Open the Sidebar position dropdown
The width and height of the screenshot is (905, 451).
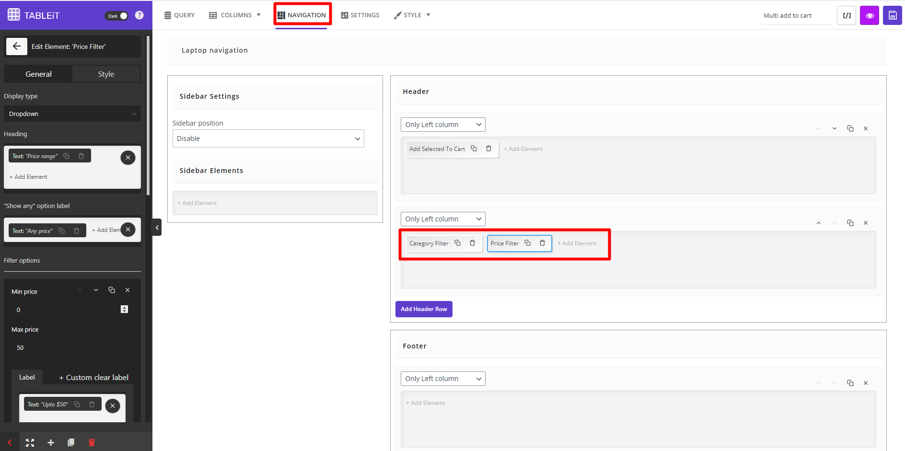click(268, 139)
